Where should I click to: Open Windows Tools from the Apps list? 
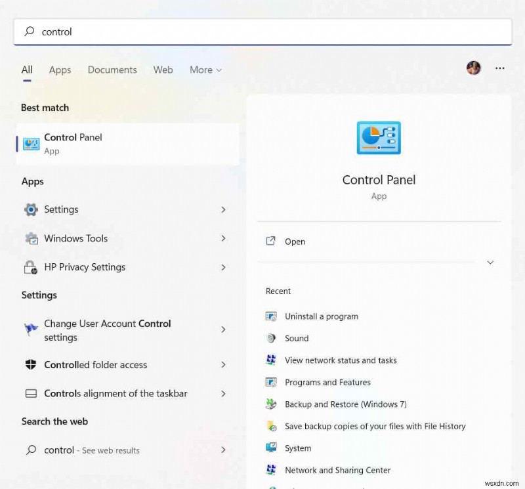click(74, 238)
